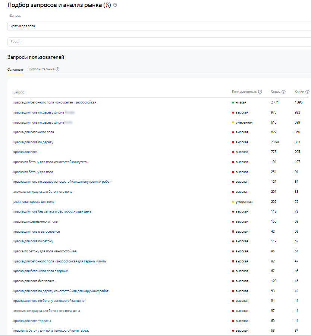Open query краска по бетону для пола износостойкая
The image size is (311, 335).
(x=45, y=251)
